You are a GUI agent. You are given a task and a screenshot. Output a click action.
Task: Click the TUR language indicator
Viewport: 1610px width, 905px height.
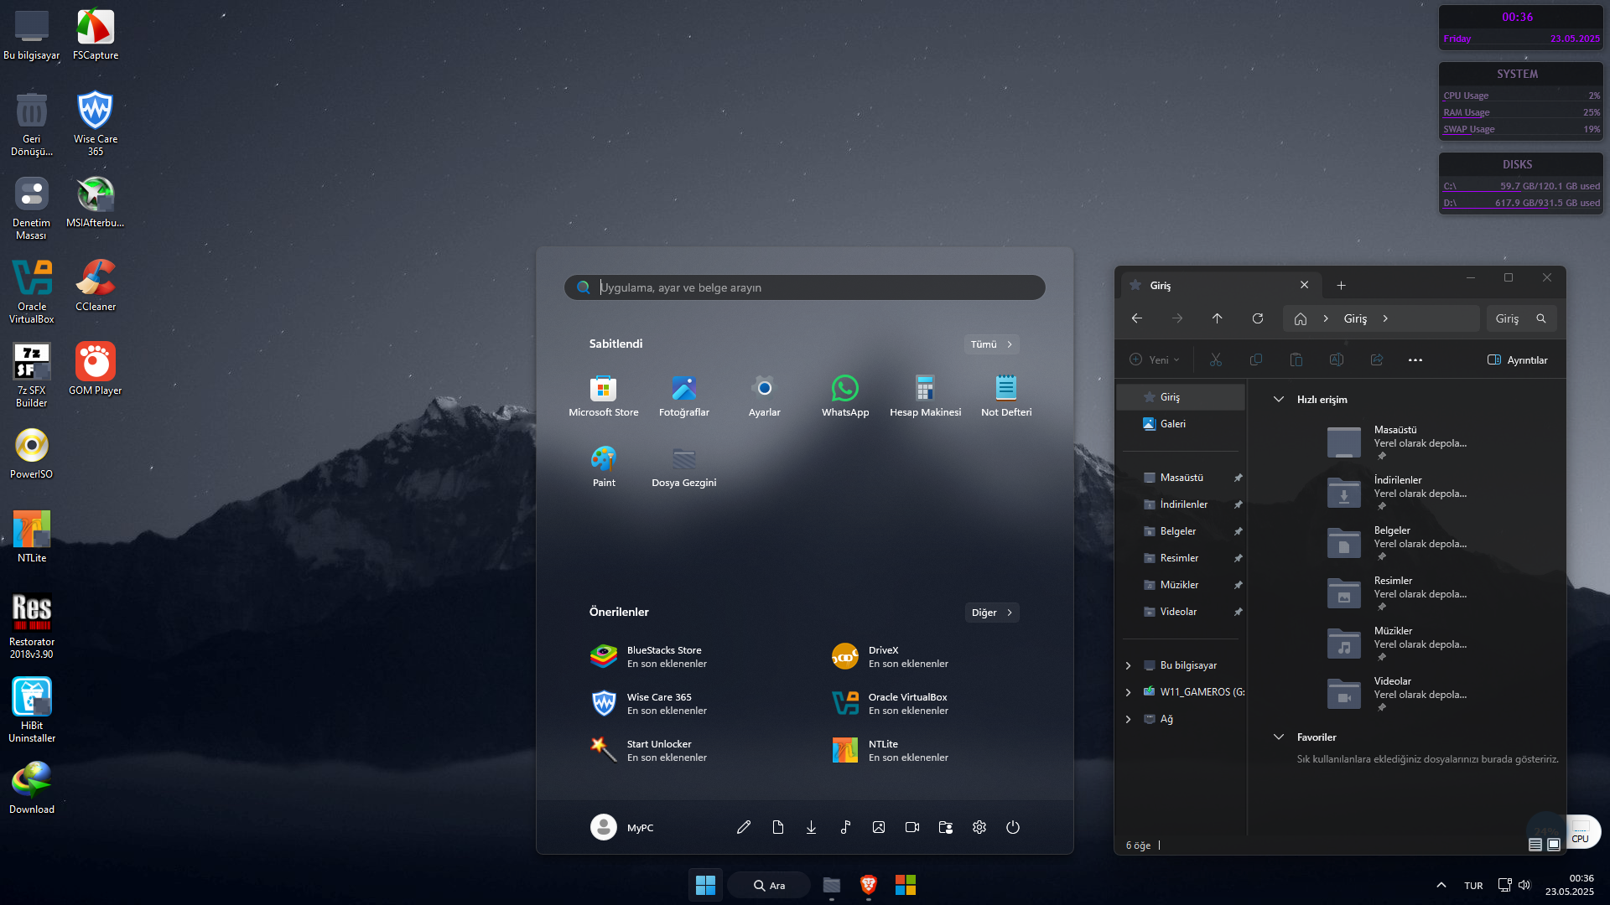1473,885
